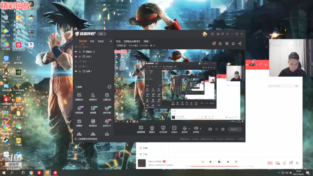313x176 pixels.
Task: Expand the speaker volume dropdown arrow
Action: coord(200,129)
